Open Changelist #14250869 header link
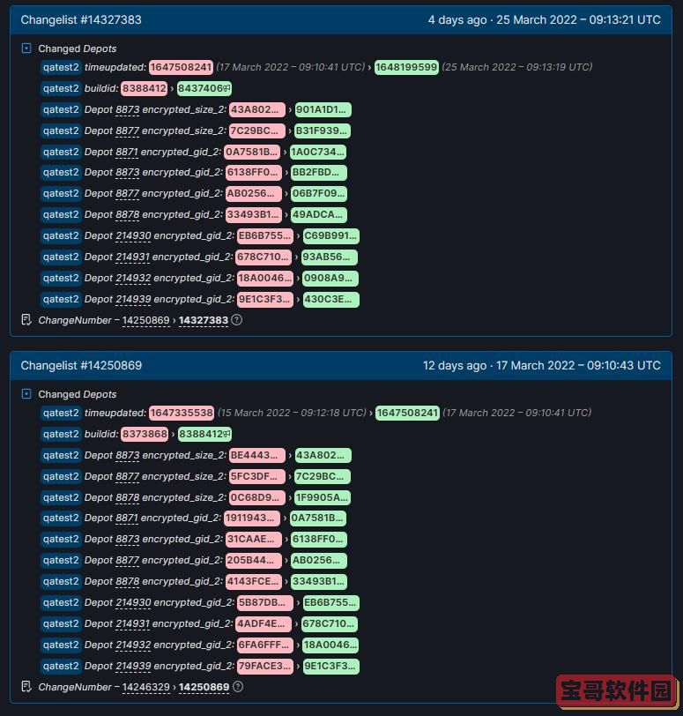Viewport: 683px width, 716px height. [81, 365]
